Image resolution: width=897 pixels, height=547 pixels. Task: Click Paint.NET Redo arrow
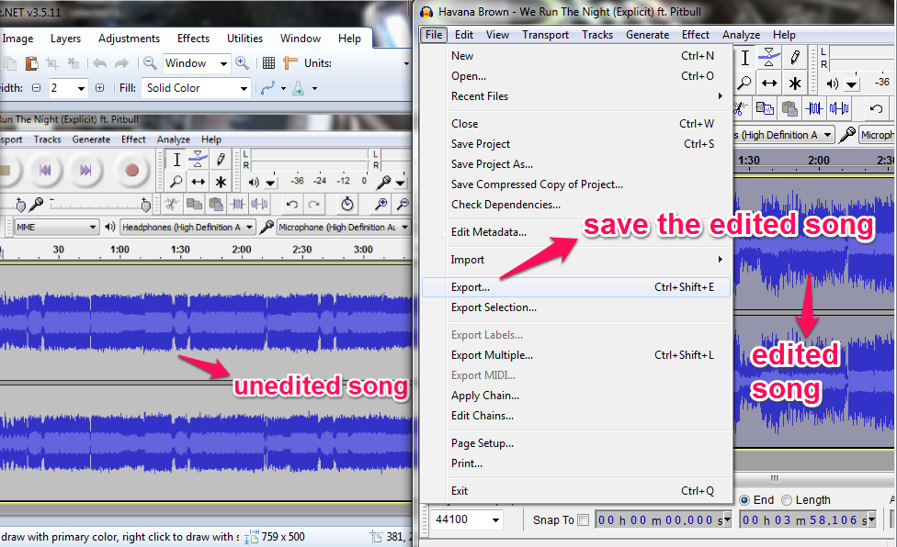pyautogui.click(x=121, y=63)
